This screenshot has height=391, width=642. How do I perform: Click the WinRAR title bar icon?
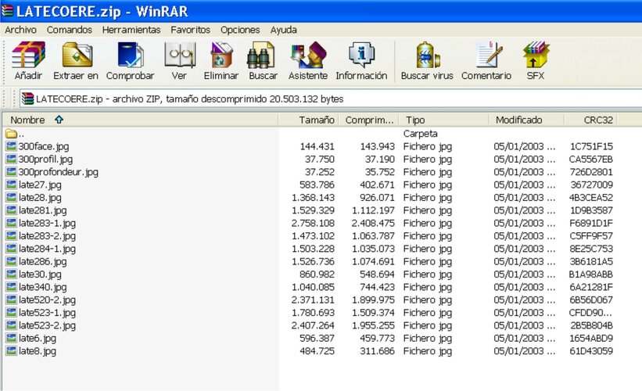tap(7, 11)
